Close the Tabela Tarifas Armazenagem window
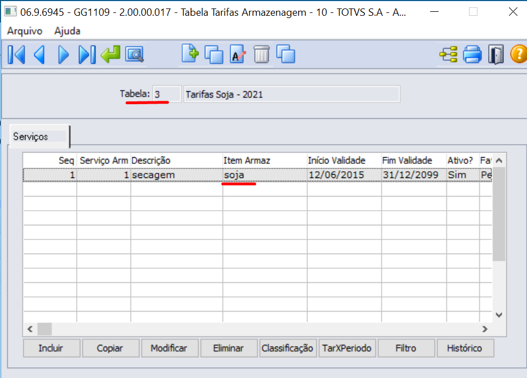 513,12
